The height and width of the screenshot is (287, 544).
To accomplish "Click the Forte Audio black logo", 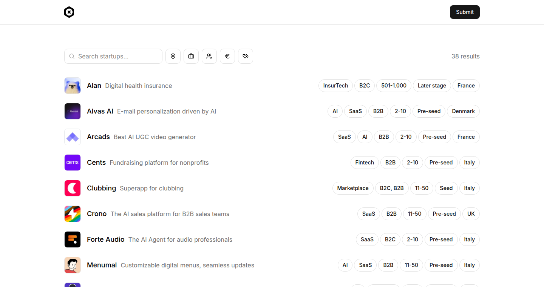I will pos(73,239).
